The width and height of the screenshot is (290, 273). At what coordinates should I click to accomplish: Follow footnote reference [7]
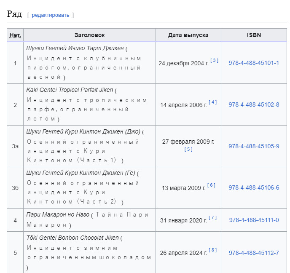pos(212,218)
